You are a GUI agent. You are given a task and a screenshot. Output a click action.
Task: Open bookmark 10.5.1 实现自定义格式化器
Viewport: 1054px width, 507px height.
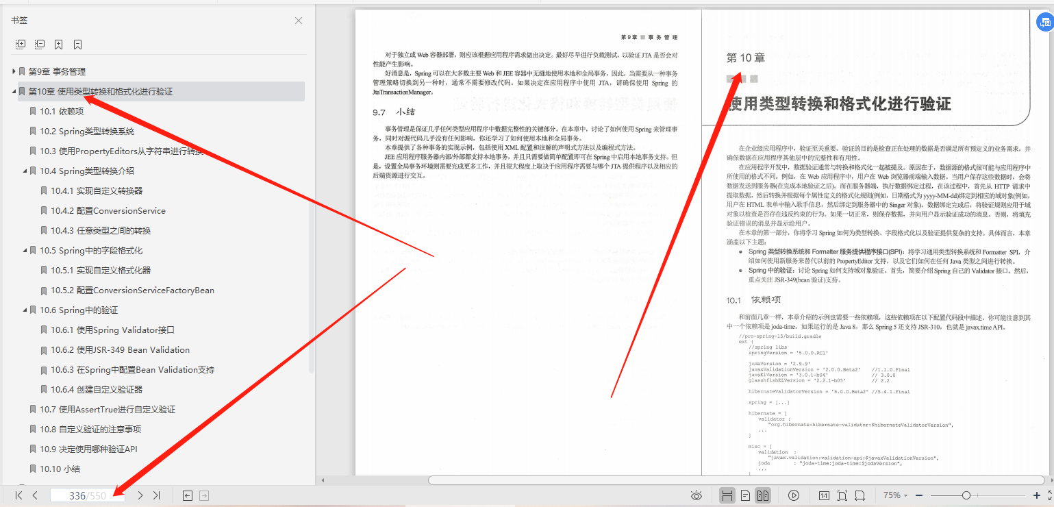[x=101, y=270]
